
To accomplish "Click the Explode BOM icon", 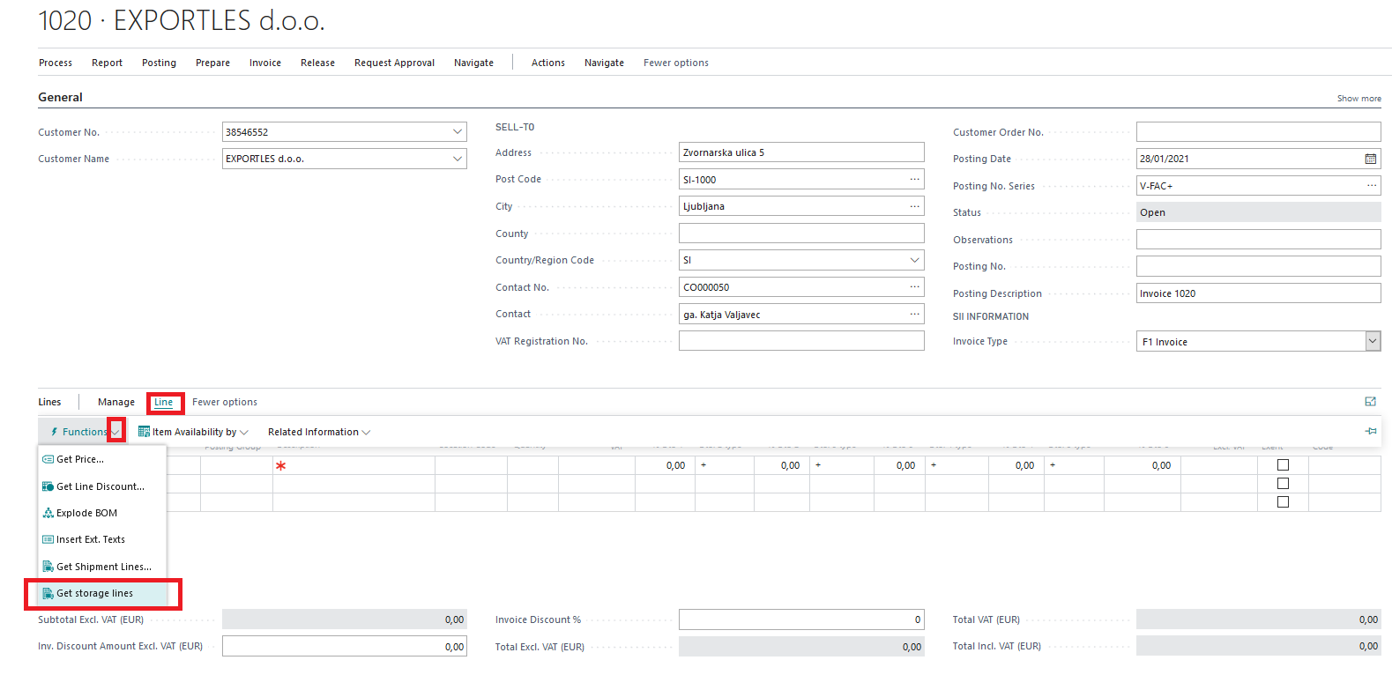I will 48,513.
